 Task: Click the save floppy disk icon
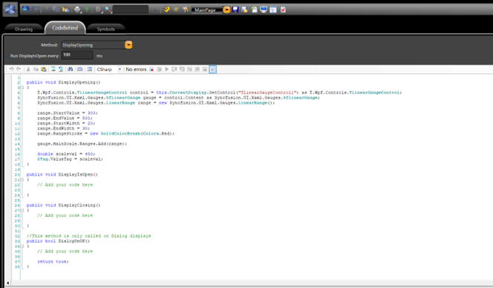(x=235, y=10)
